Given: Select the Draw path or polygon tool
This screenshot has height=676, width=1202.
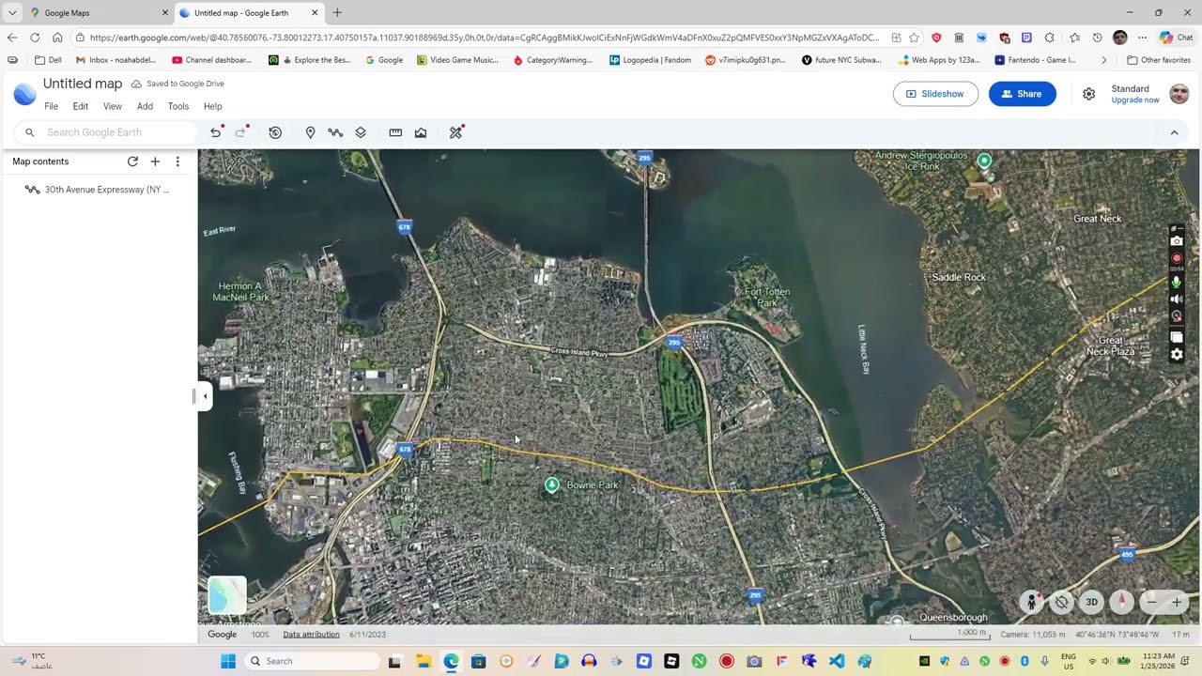Looking at the screenshot, I should 335,132.
